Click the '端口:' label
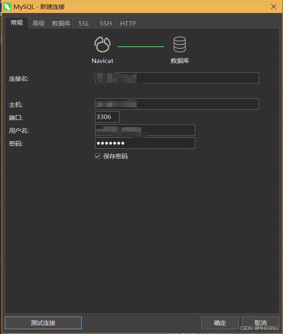 coord(16,117)
